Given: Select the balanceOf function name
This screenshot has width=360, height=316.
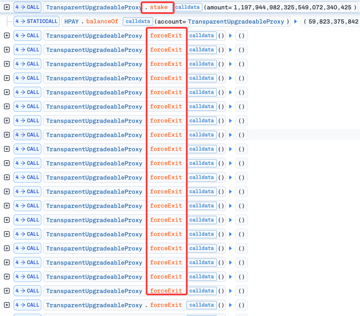Looking at the screenshot, I should point(102,22).
